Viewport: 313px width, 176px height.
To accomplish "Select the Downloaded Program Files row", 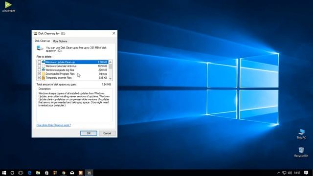I will (x=72, y=74).
